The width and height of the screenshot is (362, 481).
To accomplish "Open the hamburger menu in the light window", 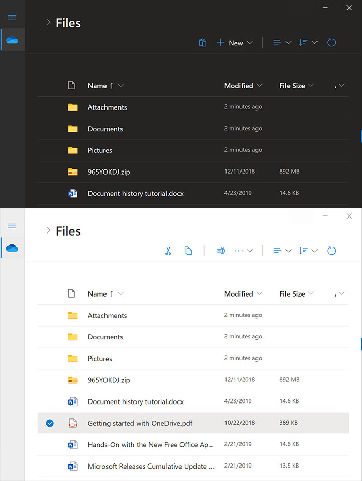I will pos(12,226).
